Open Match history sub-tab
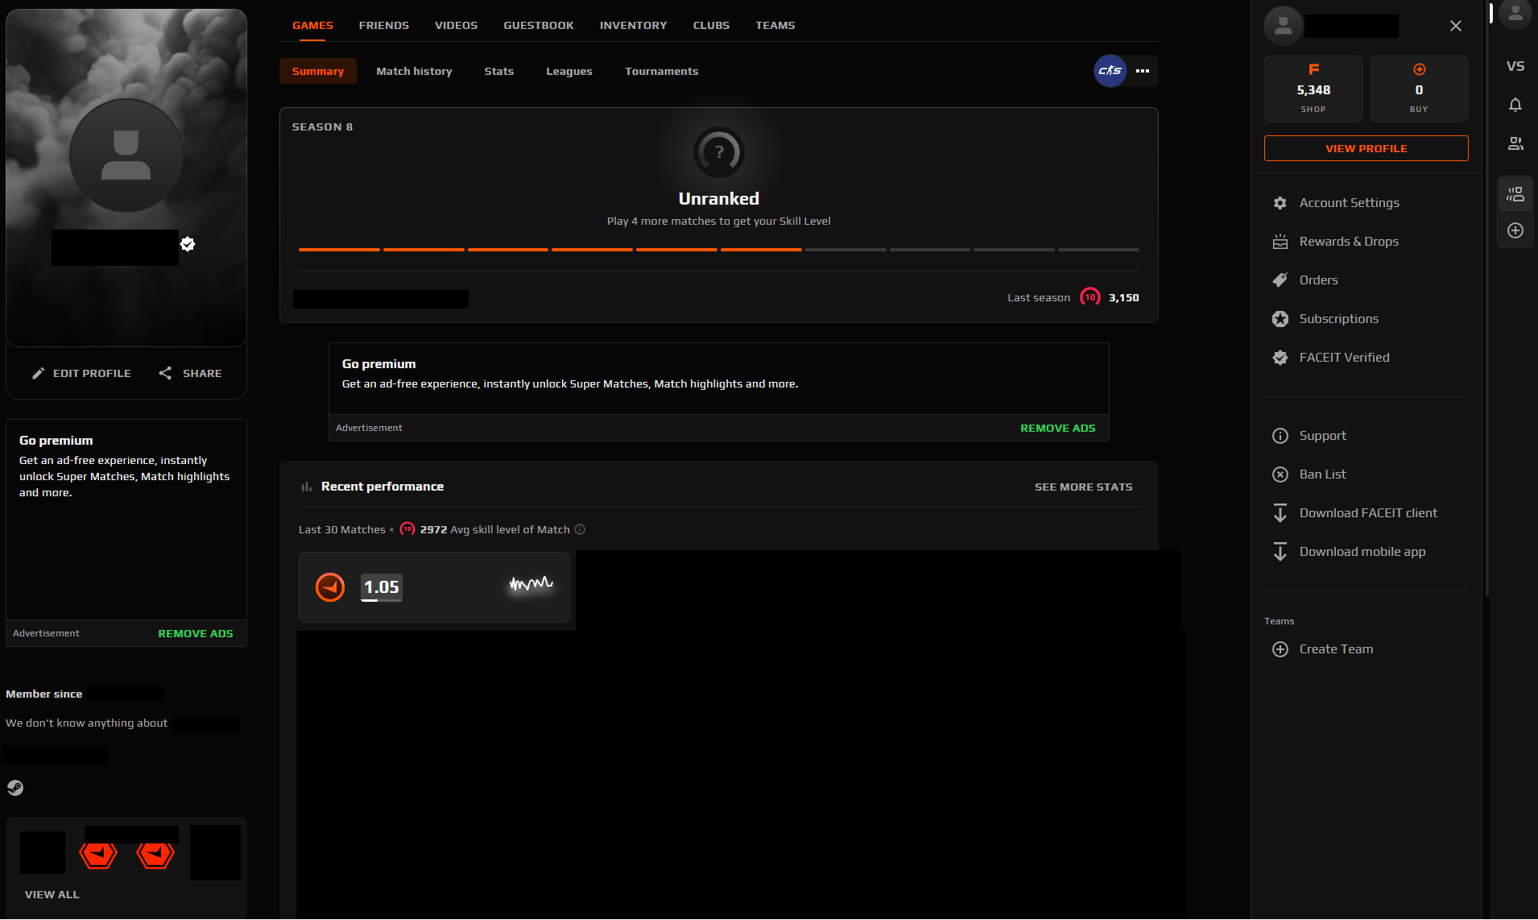The image size is (1538, 920). (x=414, y=71)
